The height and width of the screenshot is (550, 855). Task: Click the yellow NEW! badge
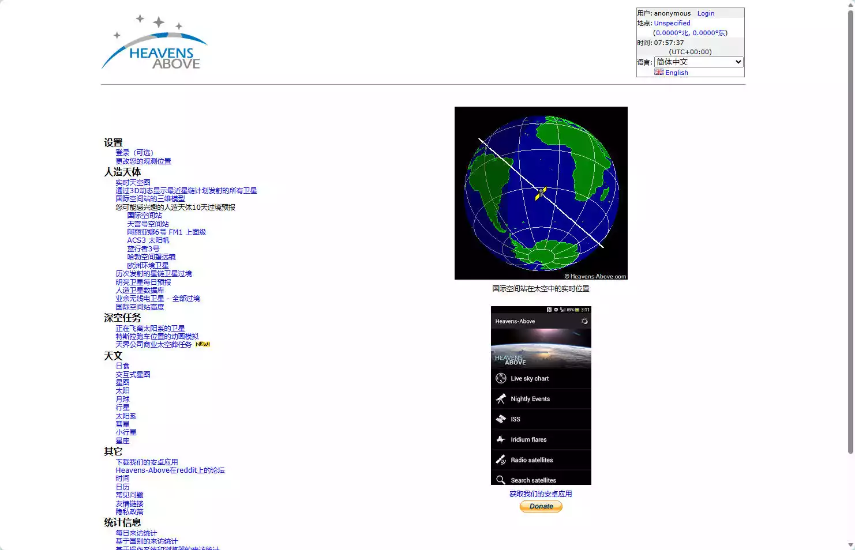pos(202,344)
